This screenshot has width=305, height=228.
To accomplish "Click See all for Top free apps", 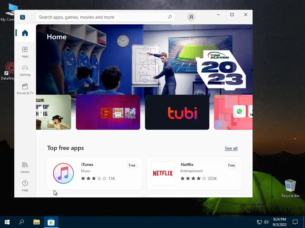I will (231, 148).
